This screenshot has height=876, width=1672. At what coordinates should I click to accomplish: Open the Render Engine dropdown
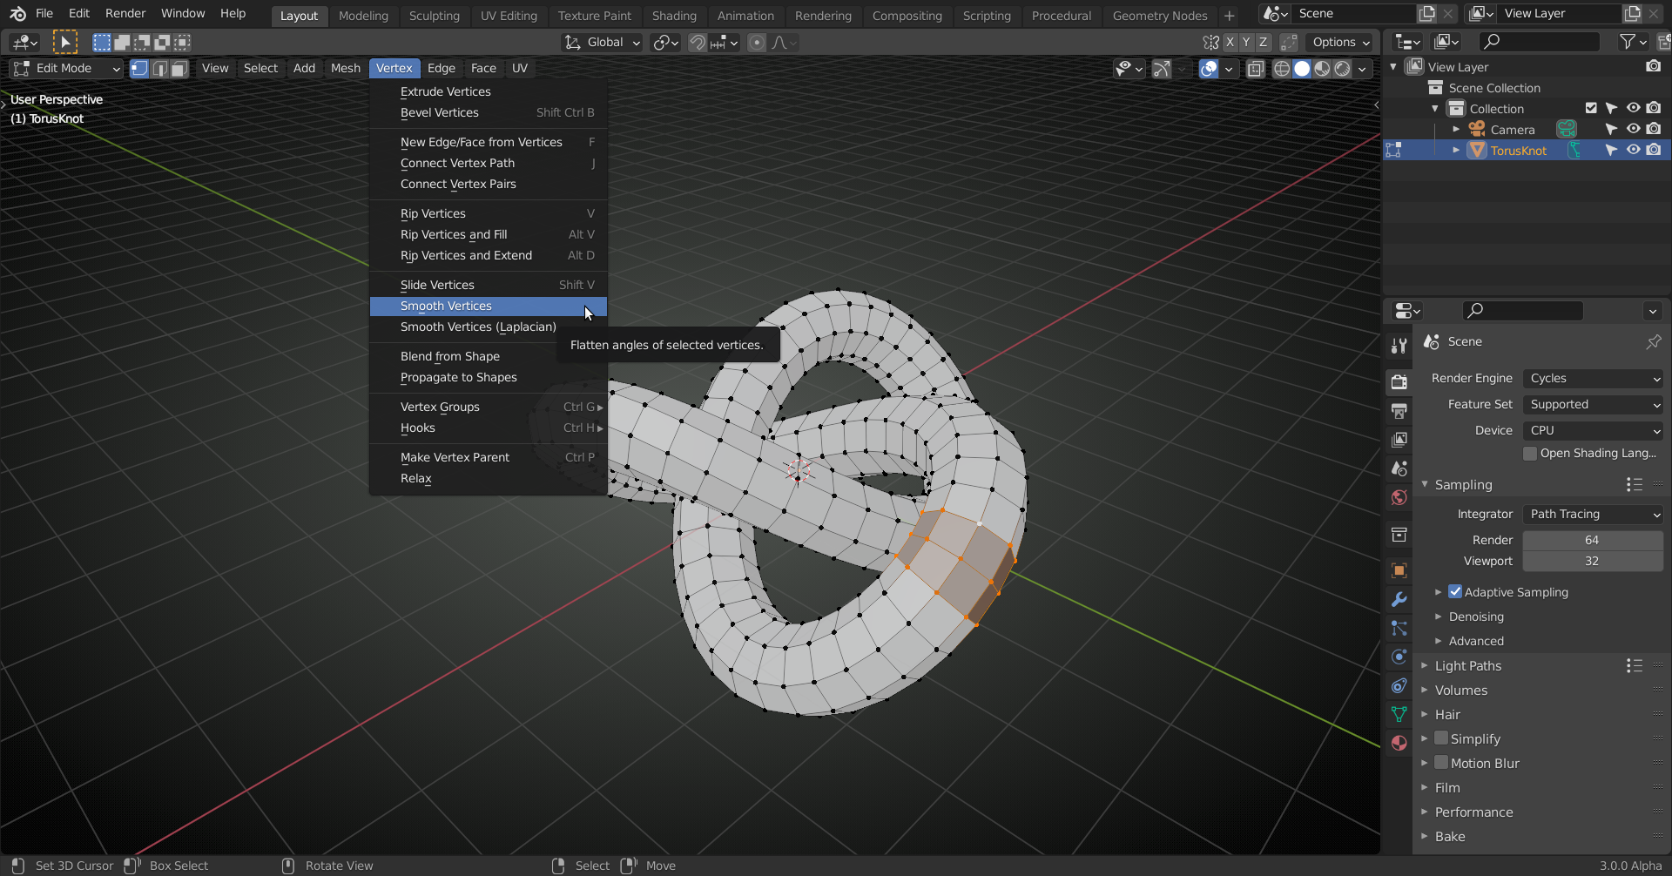[x=1594, y=379]
